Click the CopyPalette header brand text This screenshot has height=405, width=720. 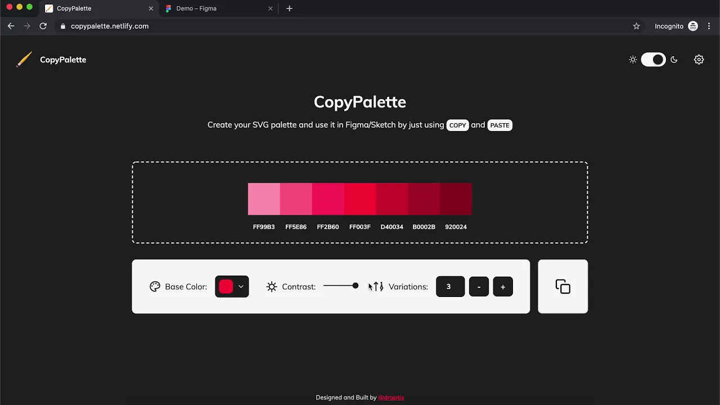63,60
